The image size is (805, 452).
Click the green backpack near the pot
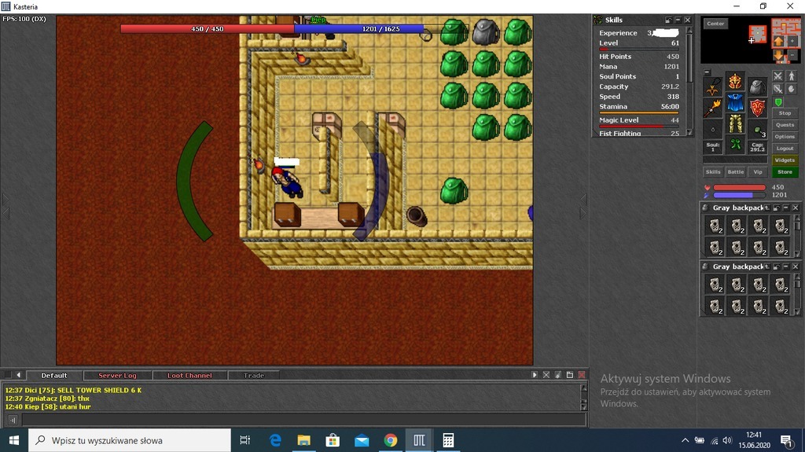point(454,190)
